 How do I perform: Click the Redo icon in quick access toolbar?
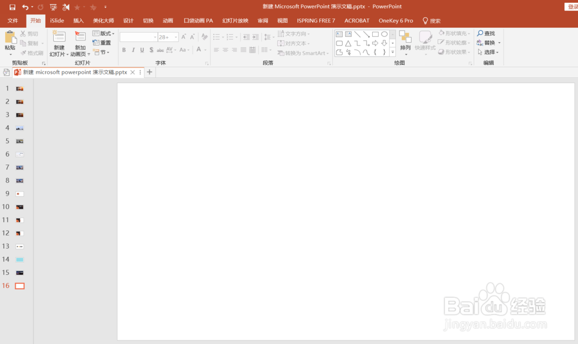pos(40,7)
